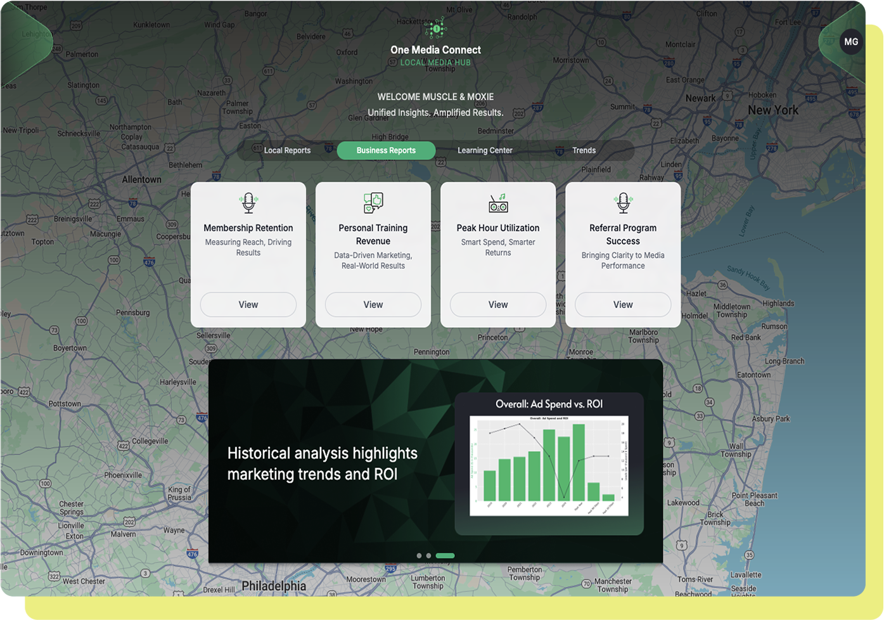Screen dimensions: 884x620
Task: View the Membership Retention report
Action: 248,304
